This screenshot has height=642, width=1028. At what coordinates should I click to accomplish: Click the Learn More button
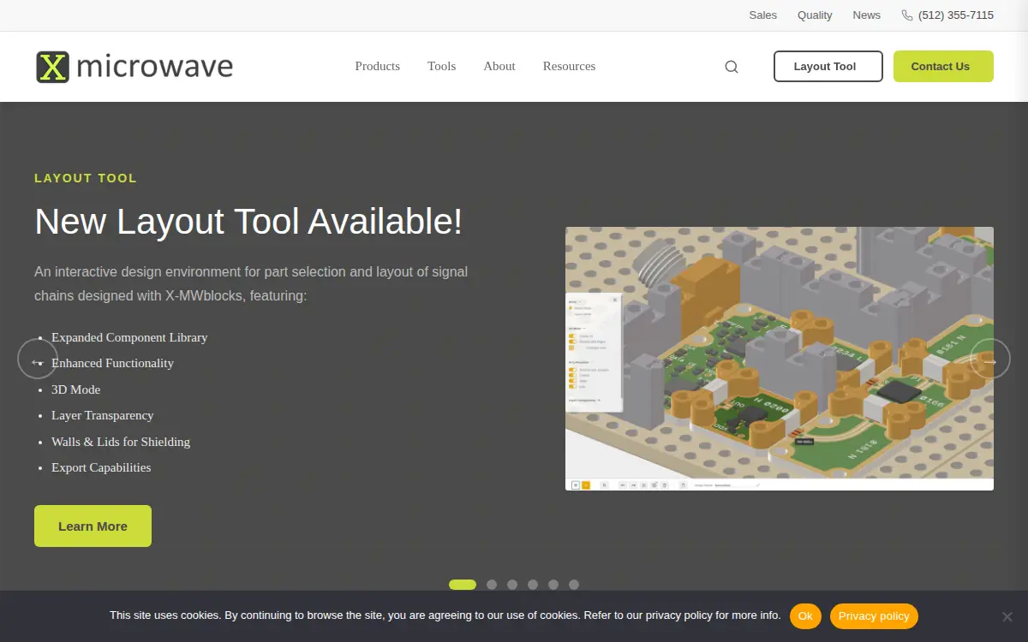[x=93, y=526]
